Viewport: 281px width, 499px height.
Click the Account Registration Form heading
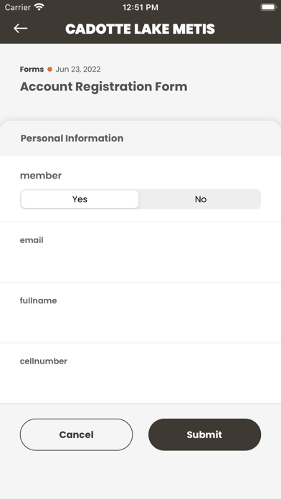pos(104,87)
